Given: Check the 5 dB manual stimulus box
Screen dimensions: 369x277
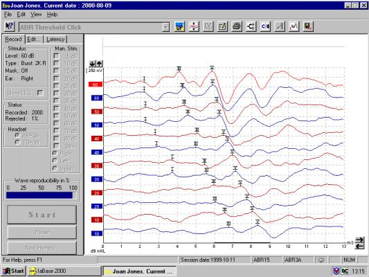Looking at the screenshot, I should pos(56,56).
